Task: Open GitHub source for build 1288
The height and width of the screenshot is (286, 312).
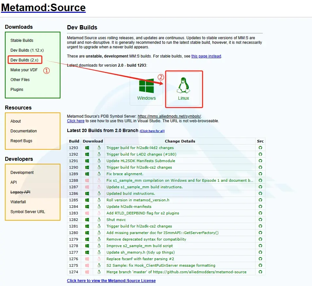Action: tap(260, 180)
